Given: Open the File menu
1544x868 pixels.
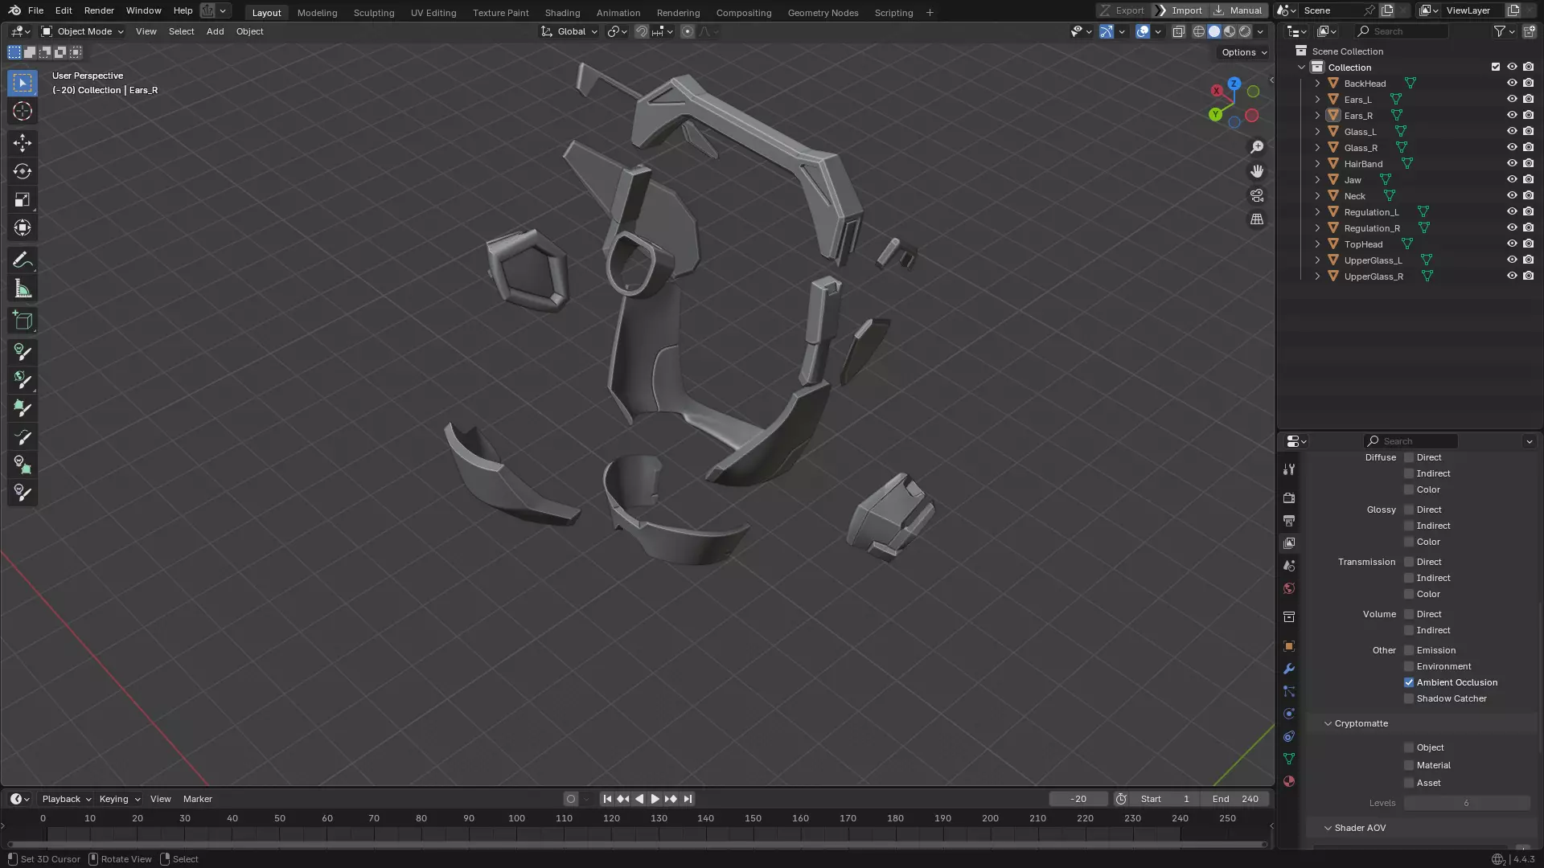Looking at the screenshot, I should pyautogui.click(x=35, y=10).
